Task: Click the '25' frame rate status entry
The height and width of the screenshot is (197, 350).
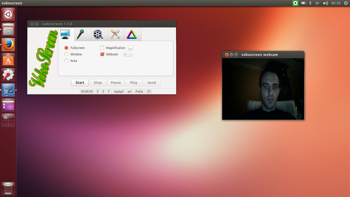Action: [149, 91]
